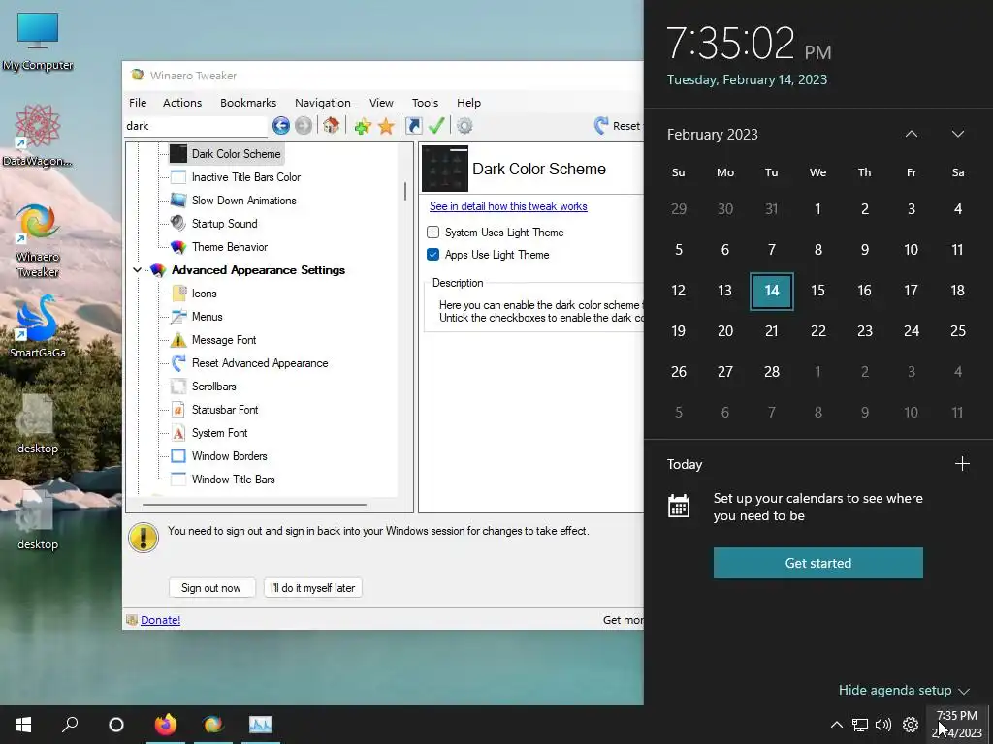Select the Theme Behavior item
The width and height of the screenshot is (993, 744).
tap(219, 247)
